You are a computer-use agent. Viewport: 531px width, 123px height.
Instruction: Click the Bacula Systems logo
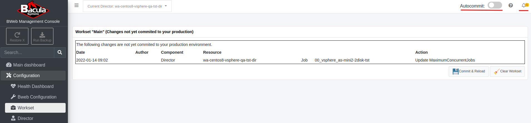33,9
